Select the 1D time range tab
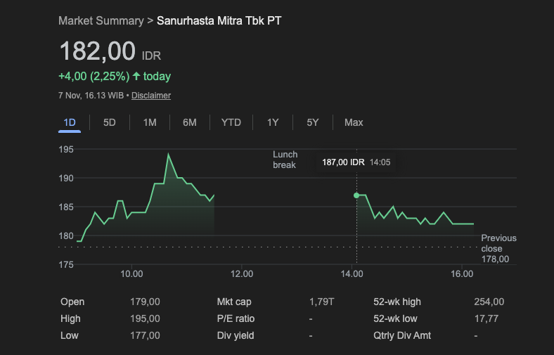This screenshot has height=355, width=554. (70, 122)
